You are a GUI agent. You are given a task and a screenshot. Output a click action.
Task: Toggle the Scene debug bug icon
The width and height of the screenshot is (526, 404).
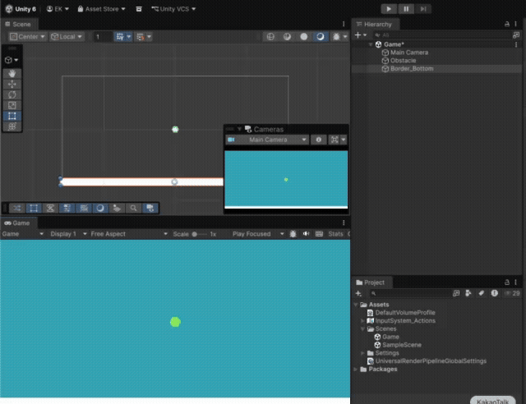tap(336, 37)
